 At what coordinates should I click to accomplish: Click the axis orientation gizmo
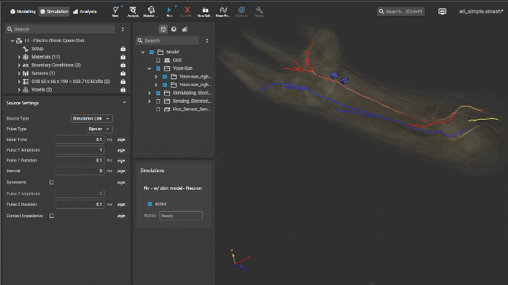(240, 260)
